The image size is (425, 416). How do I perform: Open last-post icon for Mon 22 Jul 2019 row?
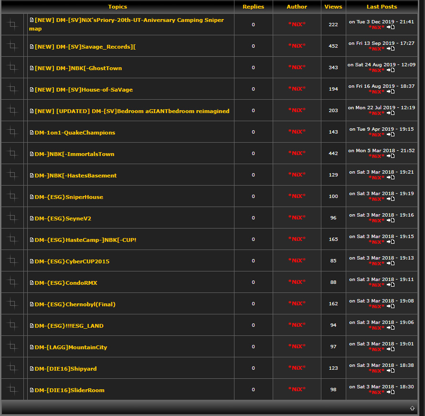(x=391, y=113)
